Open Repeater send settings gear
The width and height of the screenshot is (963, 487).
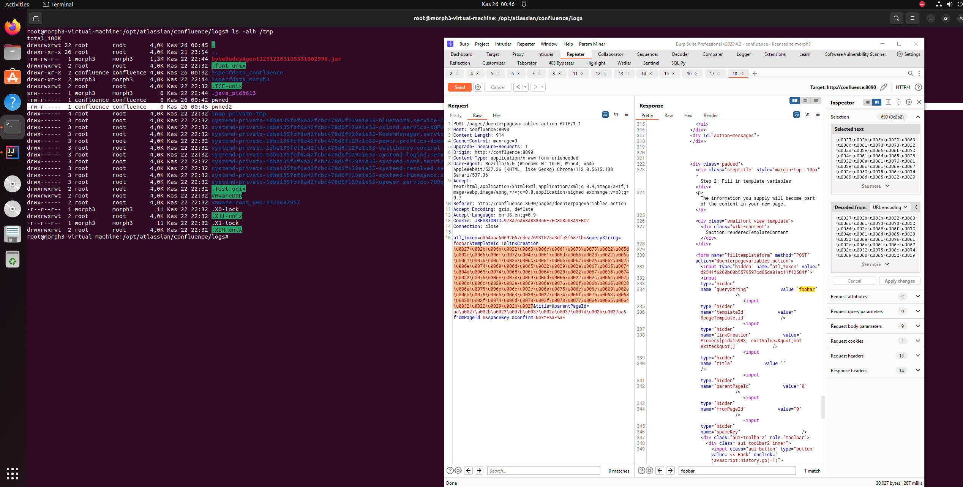[x=478, y=87]
